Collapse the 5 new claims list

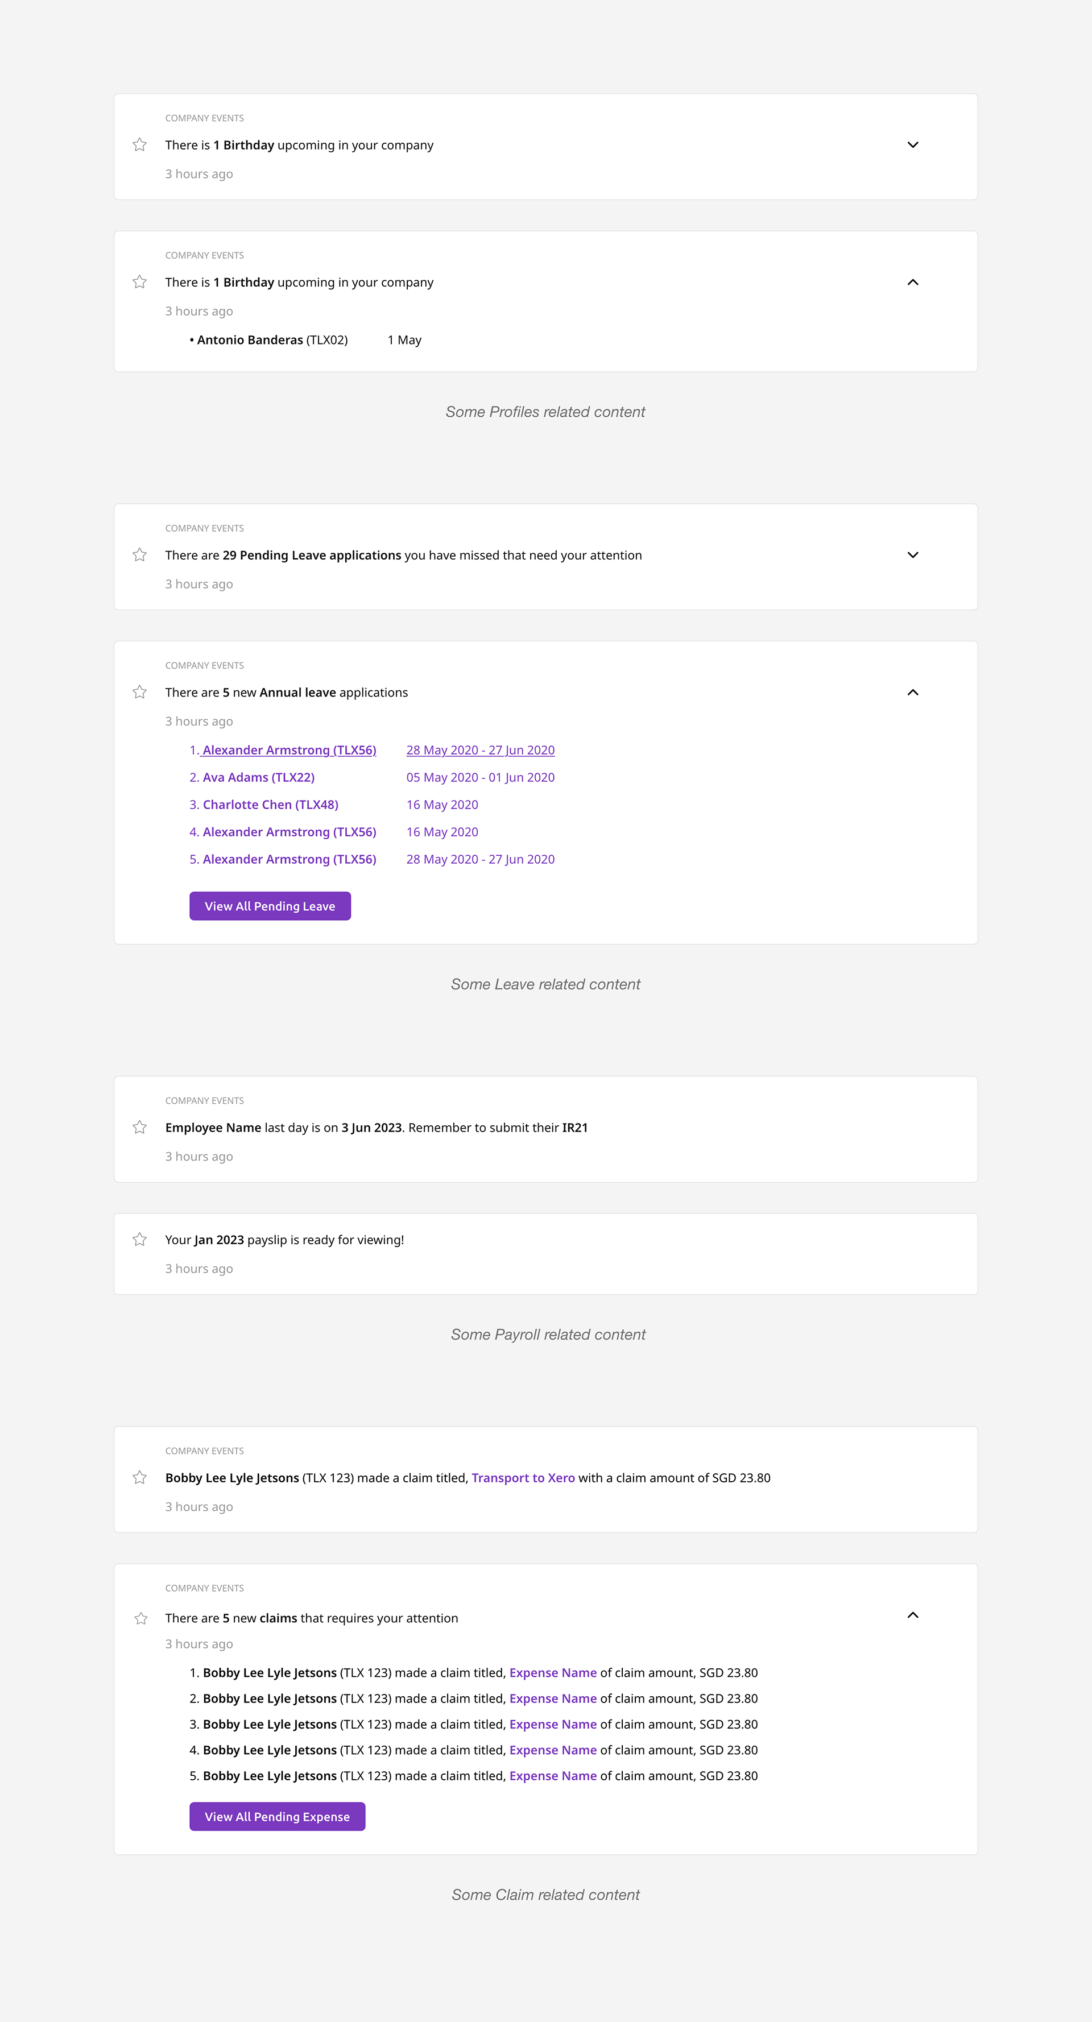click(x=912, y=1615)
